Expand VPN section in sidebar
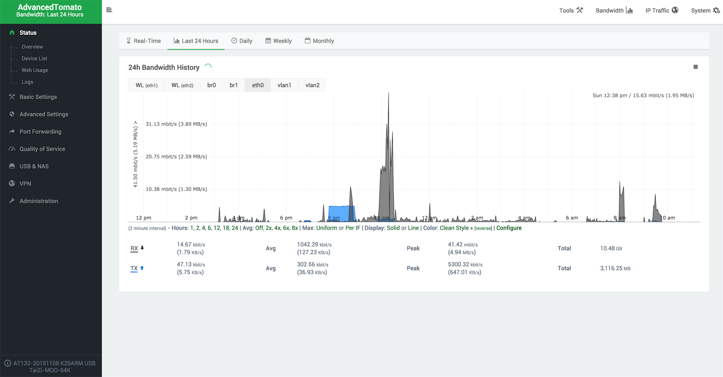Screen dimensions: 723x377 click(51, 184)
